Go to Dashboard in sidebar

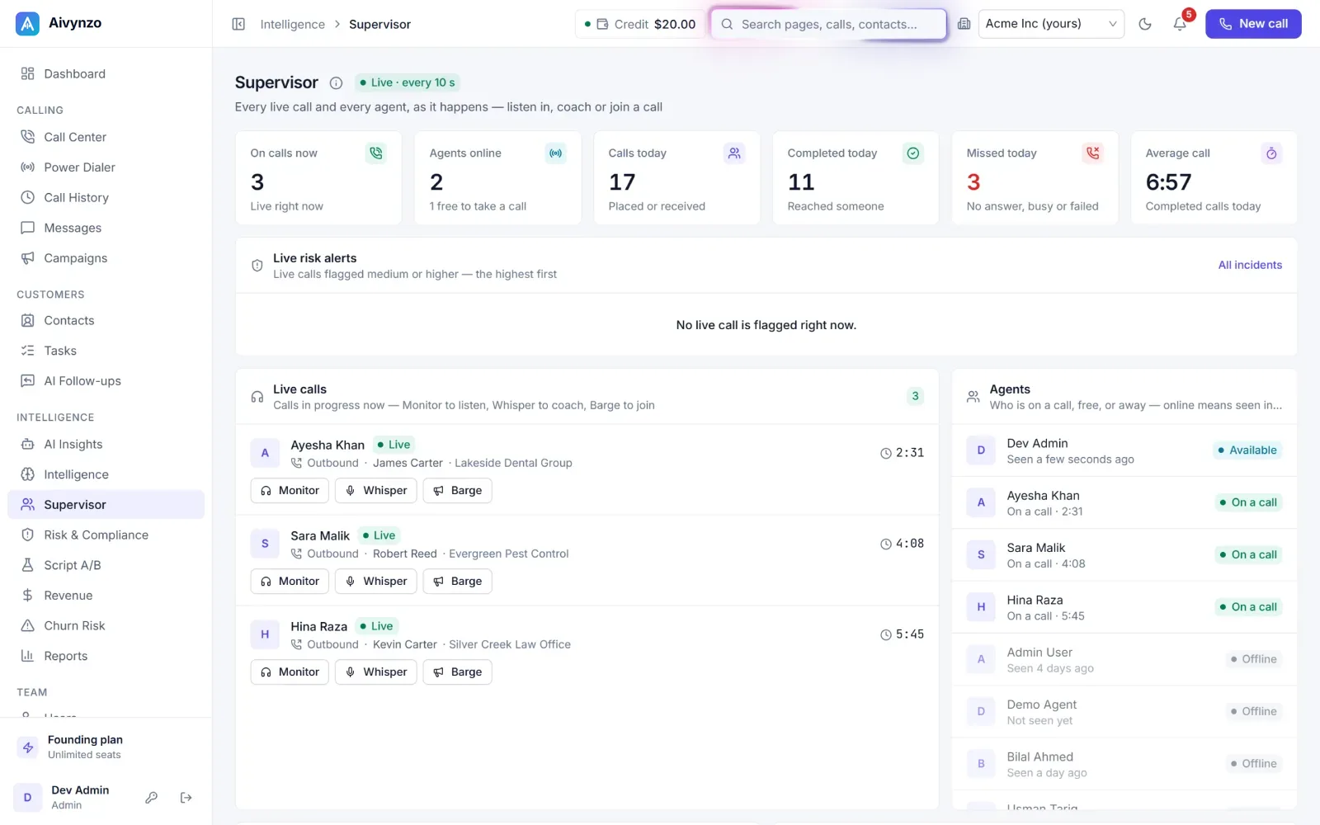[x=106, y=73]
